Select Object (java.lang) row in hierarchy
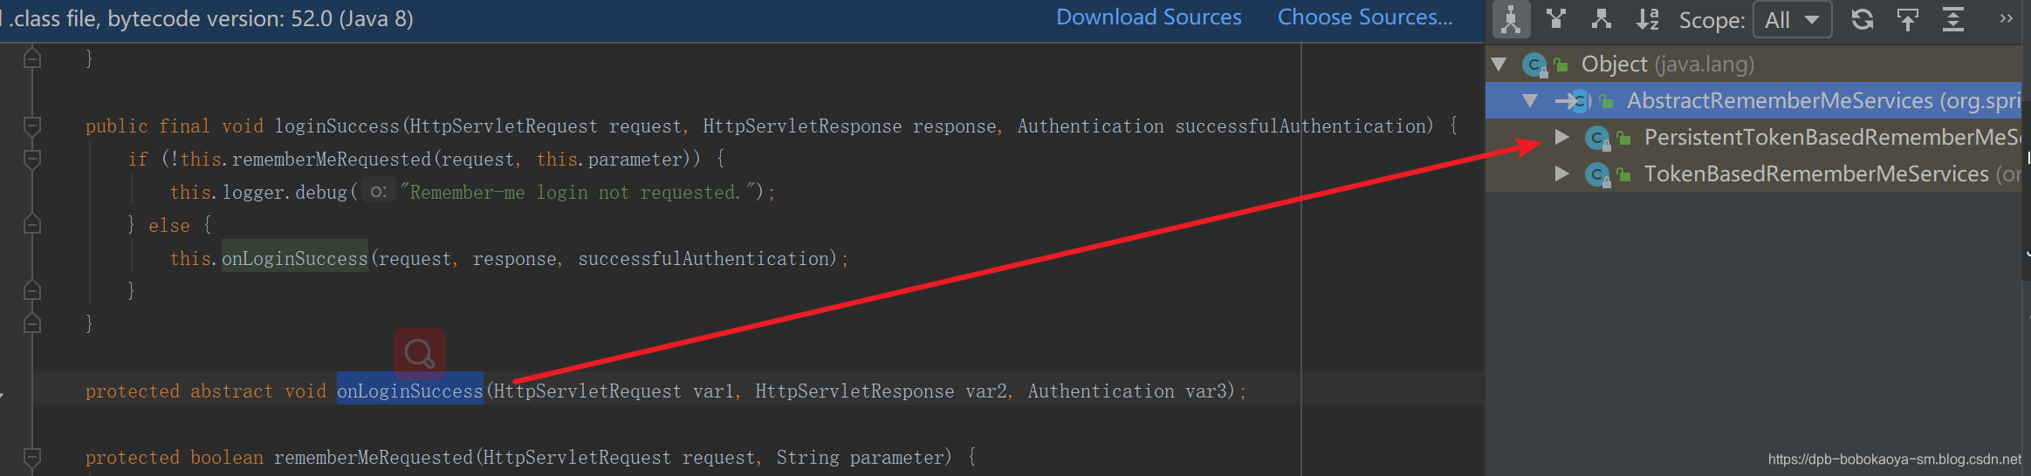This screenshot has height=476, width=2031. (1753, 64)
